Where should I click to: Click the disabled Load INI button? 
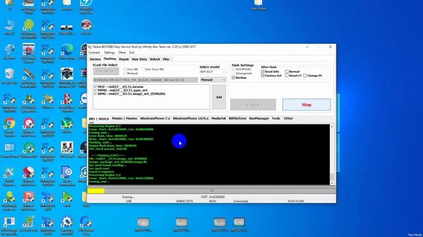tap(106, 71)
